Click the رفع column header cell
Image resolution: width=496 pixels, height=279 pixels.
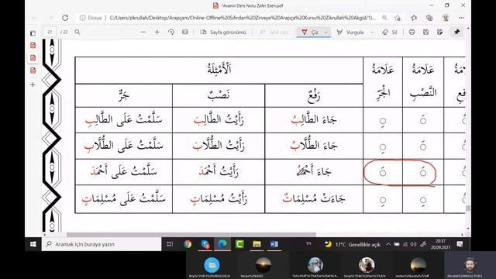(x=314, y=95)
